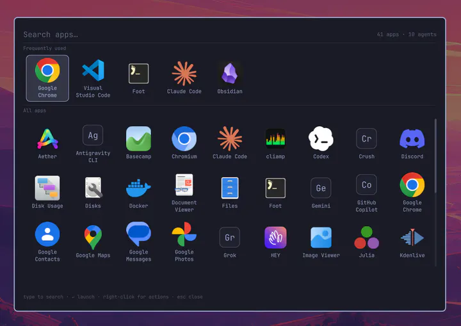Image resolution: width=461 pixels, height=326 pixels.
Task: Open Discord
Action: (x=412, y=143)
